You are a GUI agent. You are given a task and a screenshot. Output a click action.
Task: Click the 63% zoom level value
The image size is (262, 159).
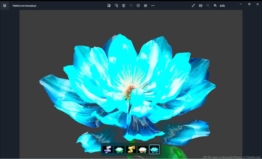[x=222, y=6]
